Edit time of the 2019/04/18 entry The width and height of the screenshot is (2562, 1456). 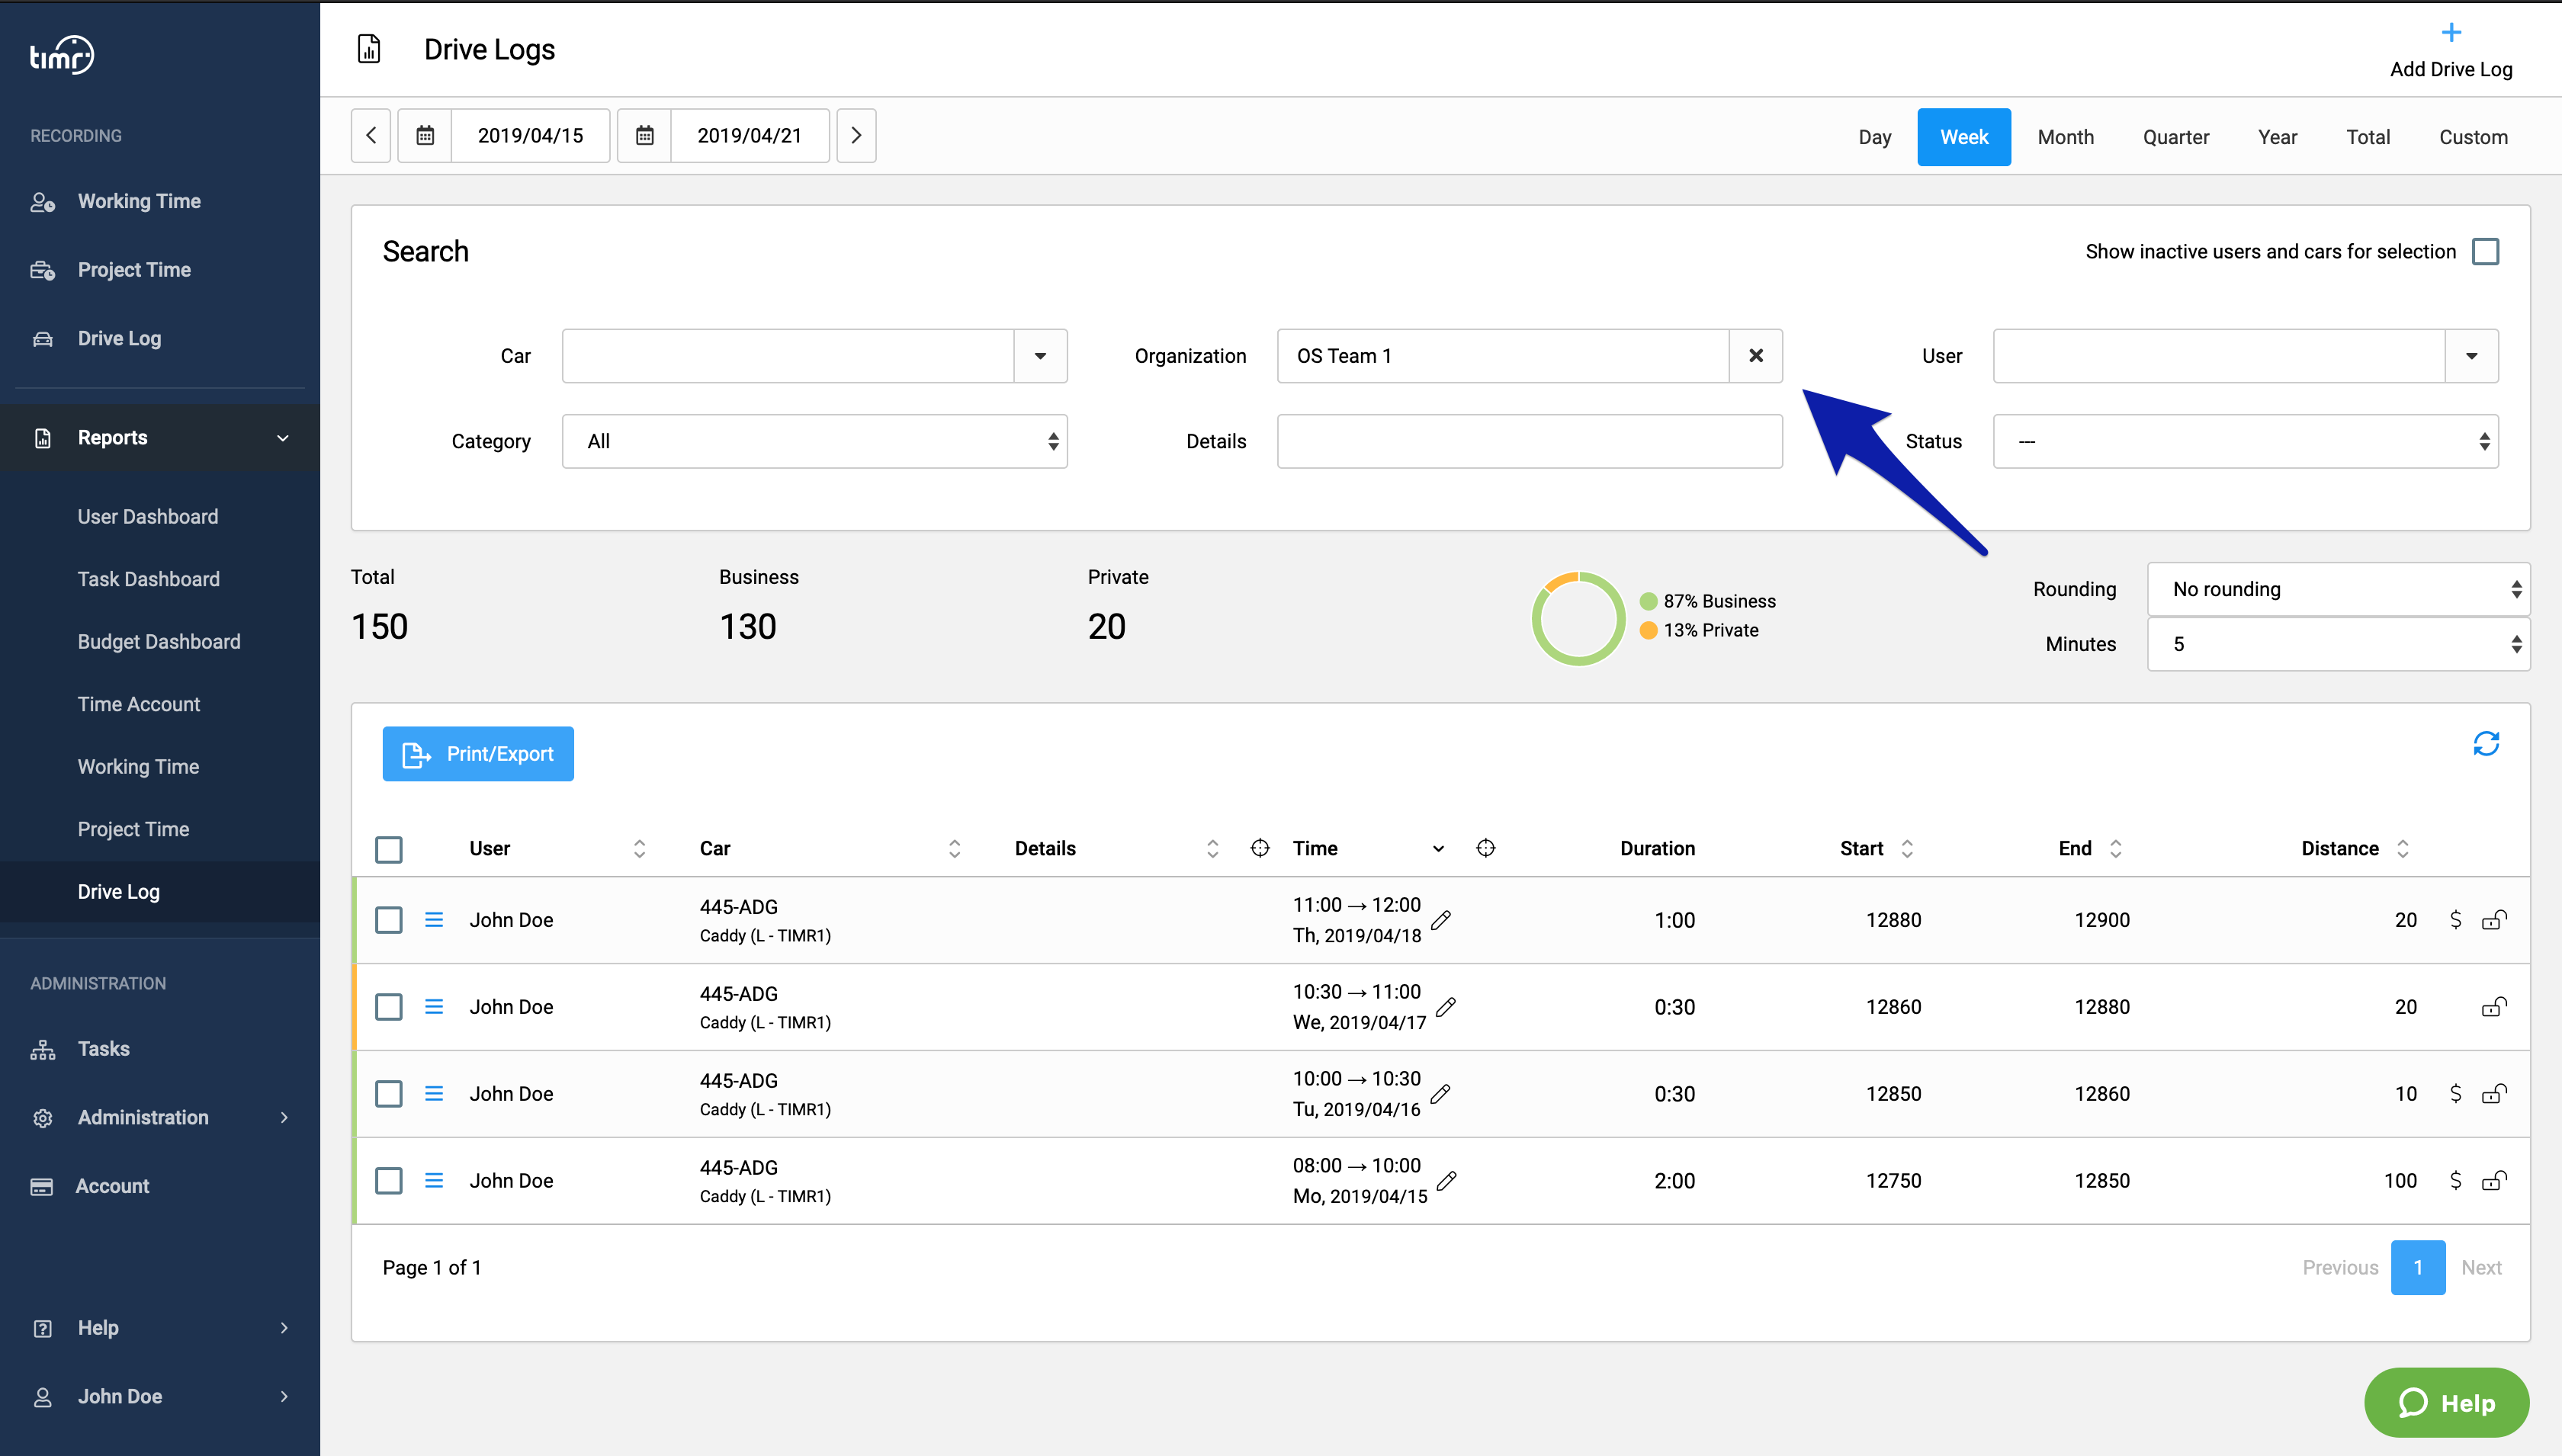click(x=1441, y=920)
